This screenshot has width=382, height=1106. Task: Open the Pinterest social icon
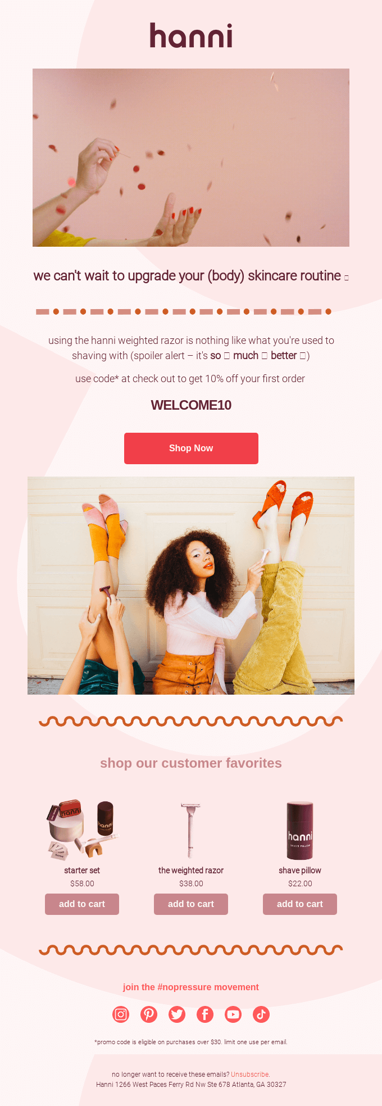[x=149, y=1014]
